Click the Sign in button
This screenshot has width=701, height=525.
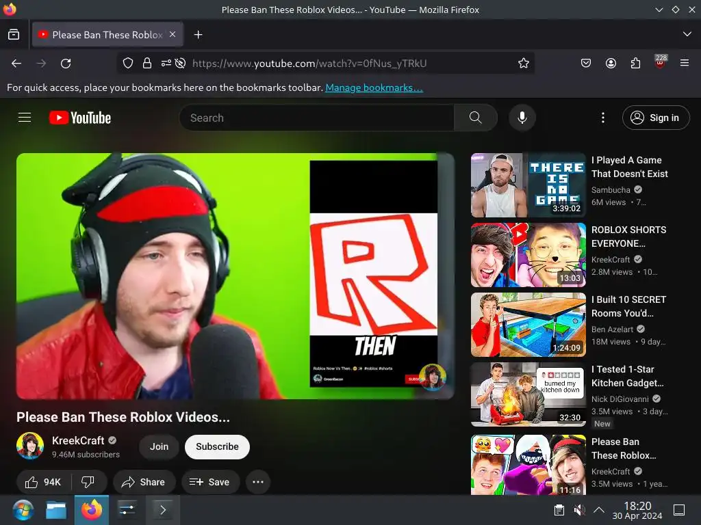pyautogui.click(x=656, y=118)
